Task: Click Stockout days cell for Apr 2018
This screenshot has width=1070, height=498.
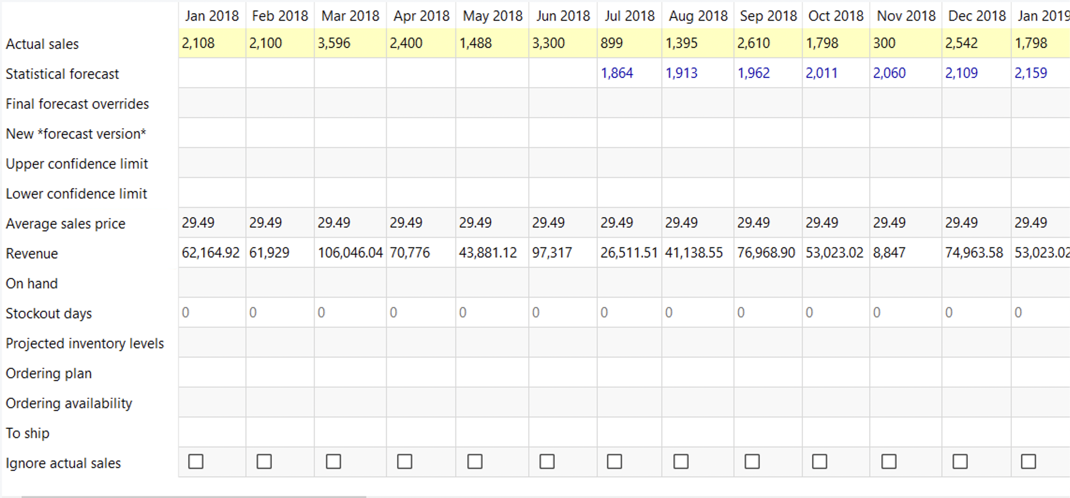Action: 421,313
